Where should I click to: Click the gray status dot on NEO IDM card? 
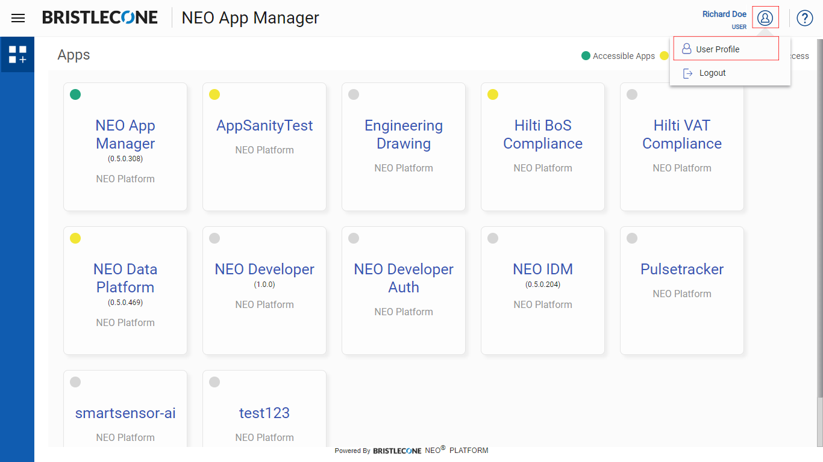pyautogui.click(x=493, y=238)
